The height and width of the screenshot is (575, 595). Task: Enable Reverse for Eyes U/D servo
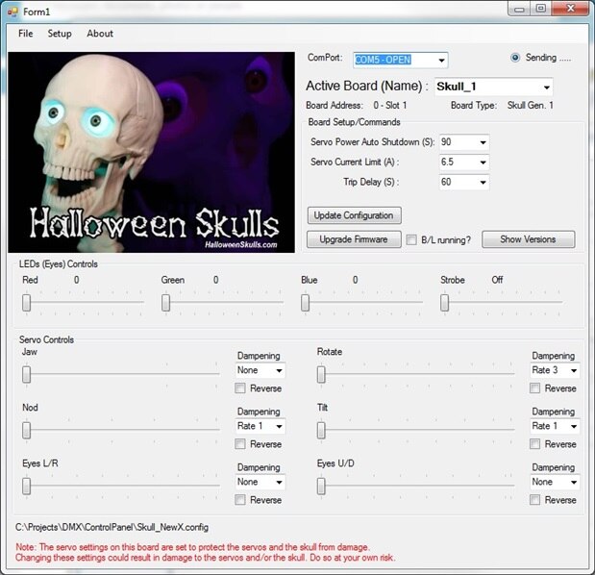coord(534,500)
